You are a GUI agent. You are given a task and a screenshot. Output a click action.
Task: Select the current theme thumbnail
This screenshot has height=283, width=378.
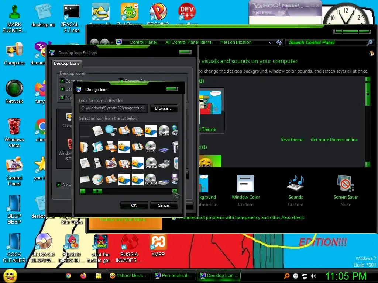[211, 110]
